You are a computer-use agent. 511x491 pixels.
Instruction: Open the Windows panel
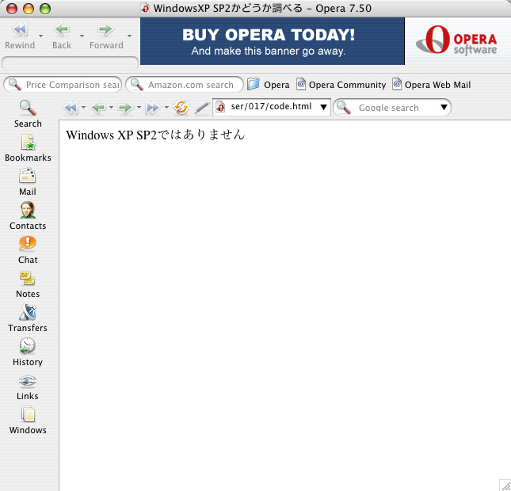coord(28,421)
